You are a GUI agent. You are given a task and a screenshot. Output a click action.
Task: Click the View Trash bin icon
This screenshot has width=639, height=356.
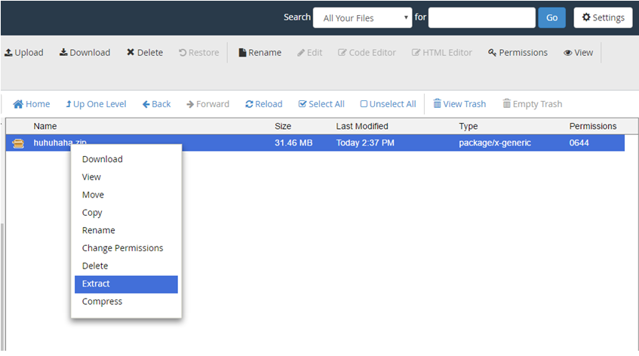coord(437,103)
